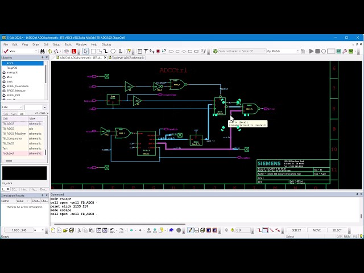Close the ADCCtrl schematic tab
Image resolution: width=364 pixels, height=273 pixels.
105,57
